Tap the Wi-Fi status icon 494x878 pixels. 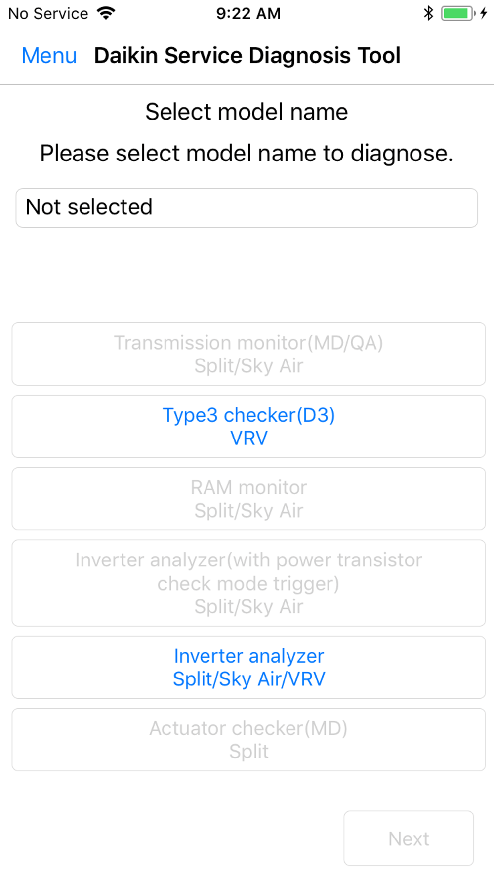[106, 13]
